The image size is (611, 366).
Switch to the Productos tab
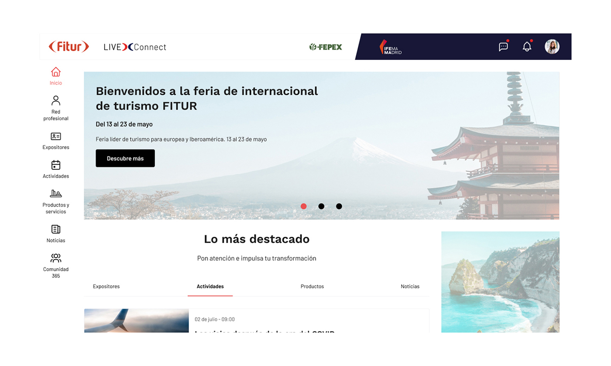coord(312,287)
